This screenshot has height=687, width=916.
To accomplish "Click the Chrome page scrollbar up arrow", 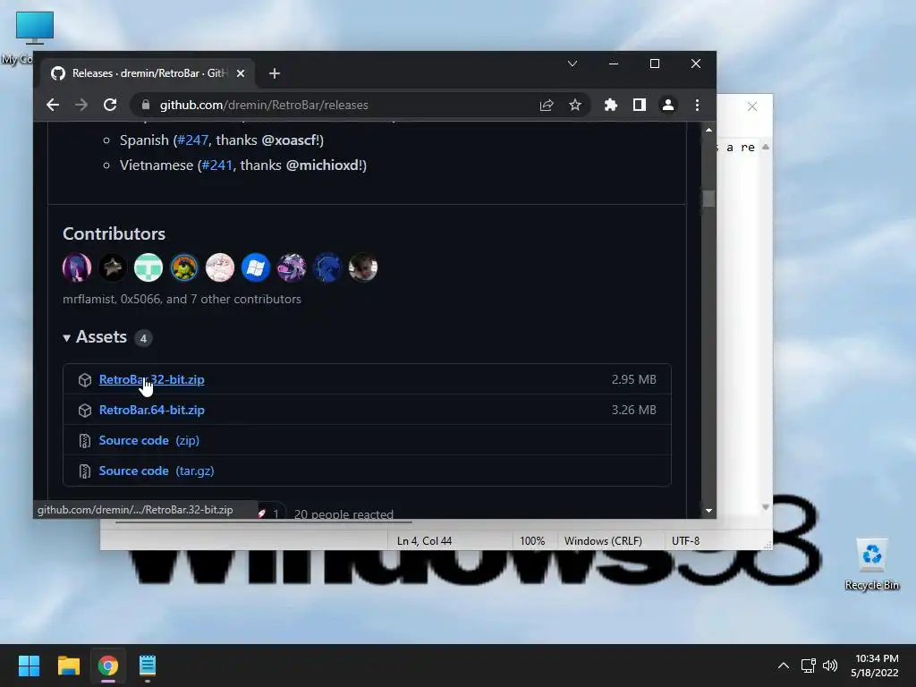I will (x=708, y=130).
